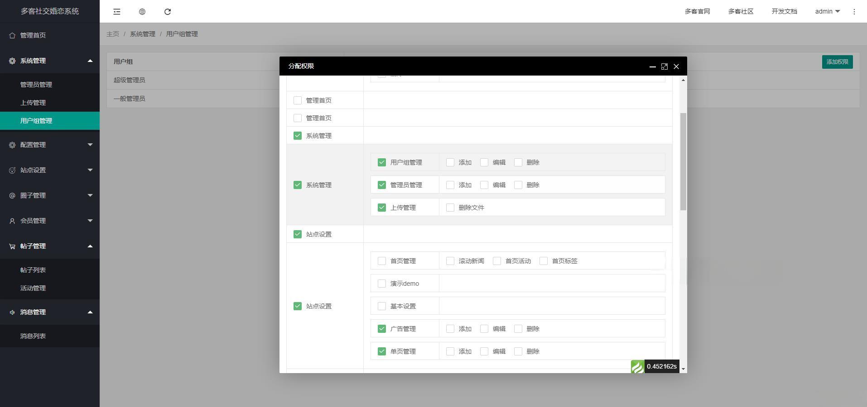Image resolution: width=867 pixels, height=407 pixels.
Task: Go to 主页 breadcrumb
Action: pos(113,34)
